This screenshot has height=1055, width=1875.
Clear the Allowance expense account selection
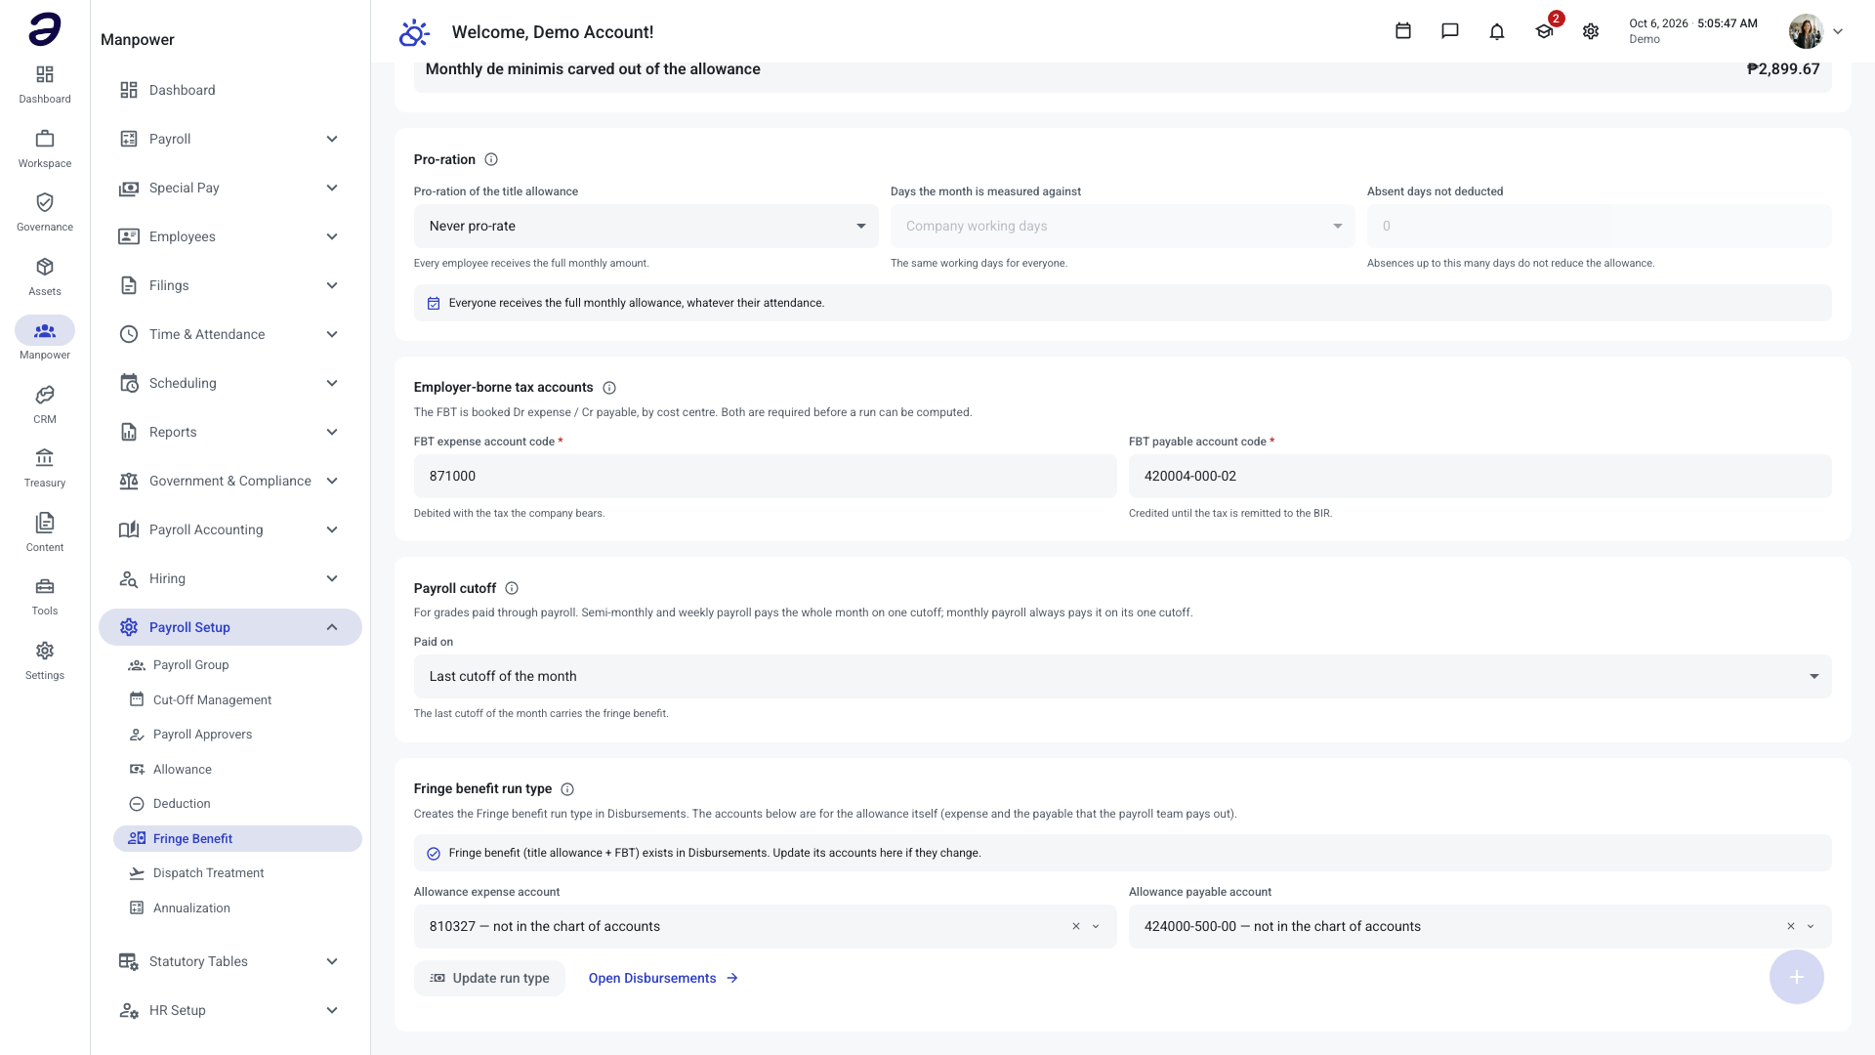pos(1076,926)
